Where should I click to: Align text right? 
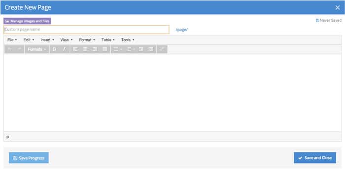95,49
